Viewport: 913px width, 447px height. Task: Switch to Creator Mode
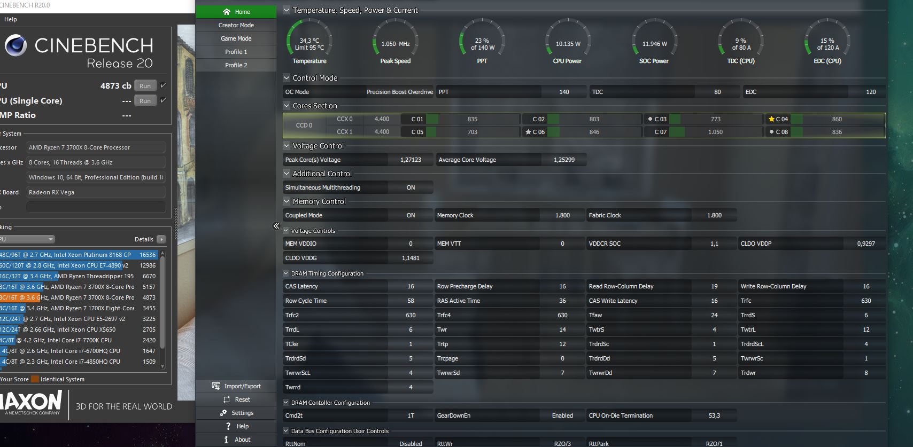tap(236, 25)
